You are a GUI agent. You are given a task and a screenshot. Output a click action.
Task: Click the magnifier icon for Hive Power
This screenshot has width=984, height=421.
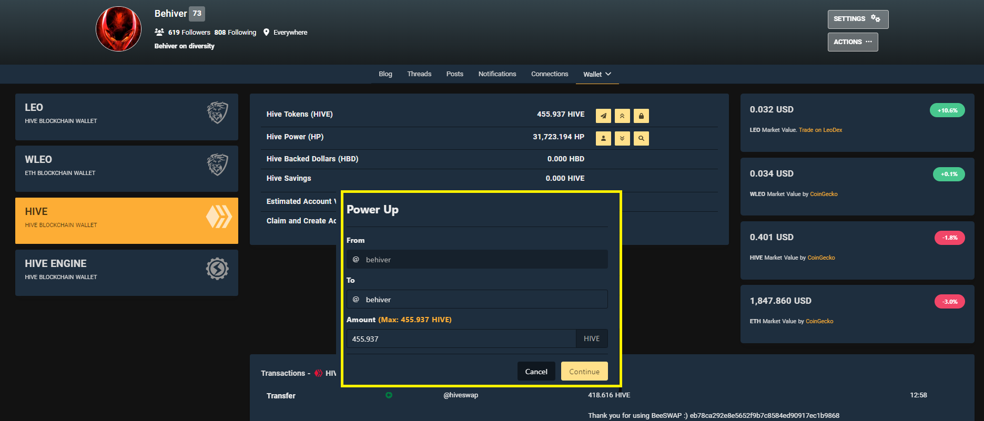pos(641,138)
